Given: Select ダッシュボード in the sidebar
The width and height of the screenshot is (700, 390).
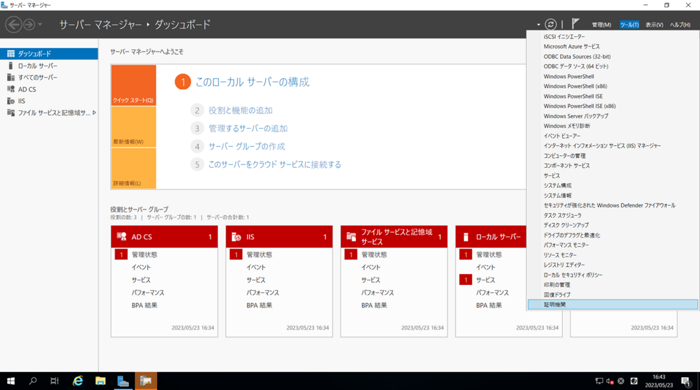Looking at the screenshot, I should click(x=49, y=54).
